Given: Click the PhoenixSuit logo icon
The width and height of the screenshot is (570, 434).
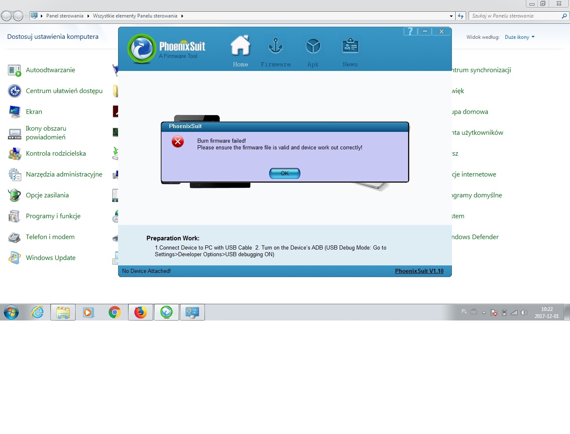Looking at the screenshot, I should pos(142,49).
